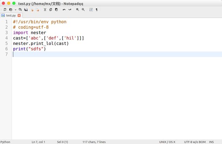Click the 'Sel 0 (1)' status entry

(63, 142)
